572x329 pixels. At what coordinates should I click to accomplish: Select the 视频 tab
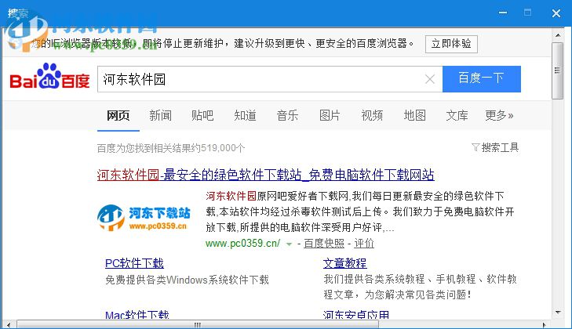372,116
